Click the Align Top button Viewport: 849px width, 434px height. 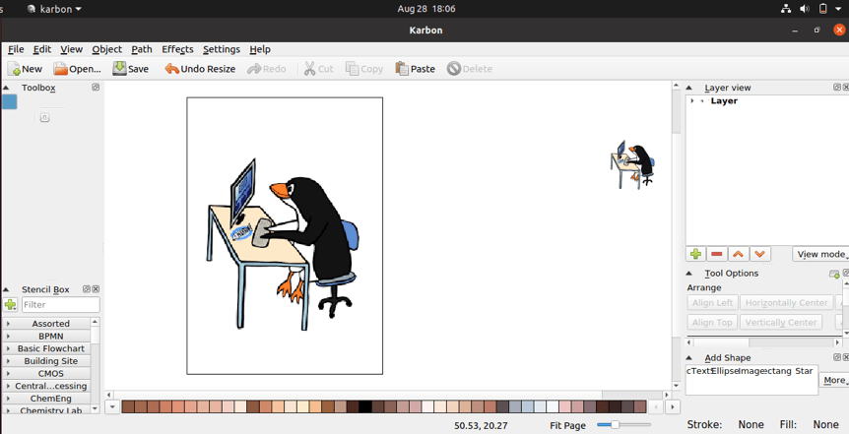coord(712,323)
